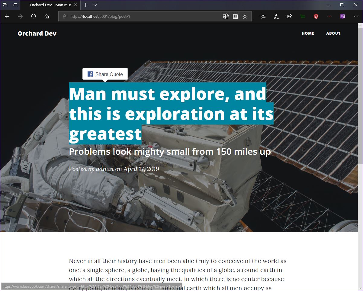Select the Orchard Dev browser tab

pyautogui.click(x=50, y=5)
